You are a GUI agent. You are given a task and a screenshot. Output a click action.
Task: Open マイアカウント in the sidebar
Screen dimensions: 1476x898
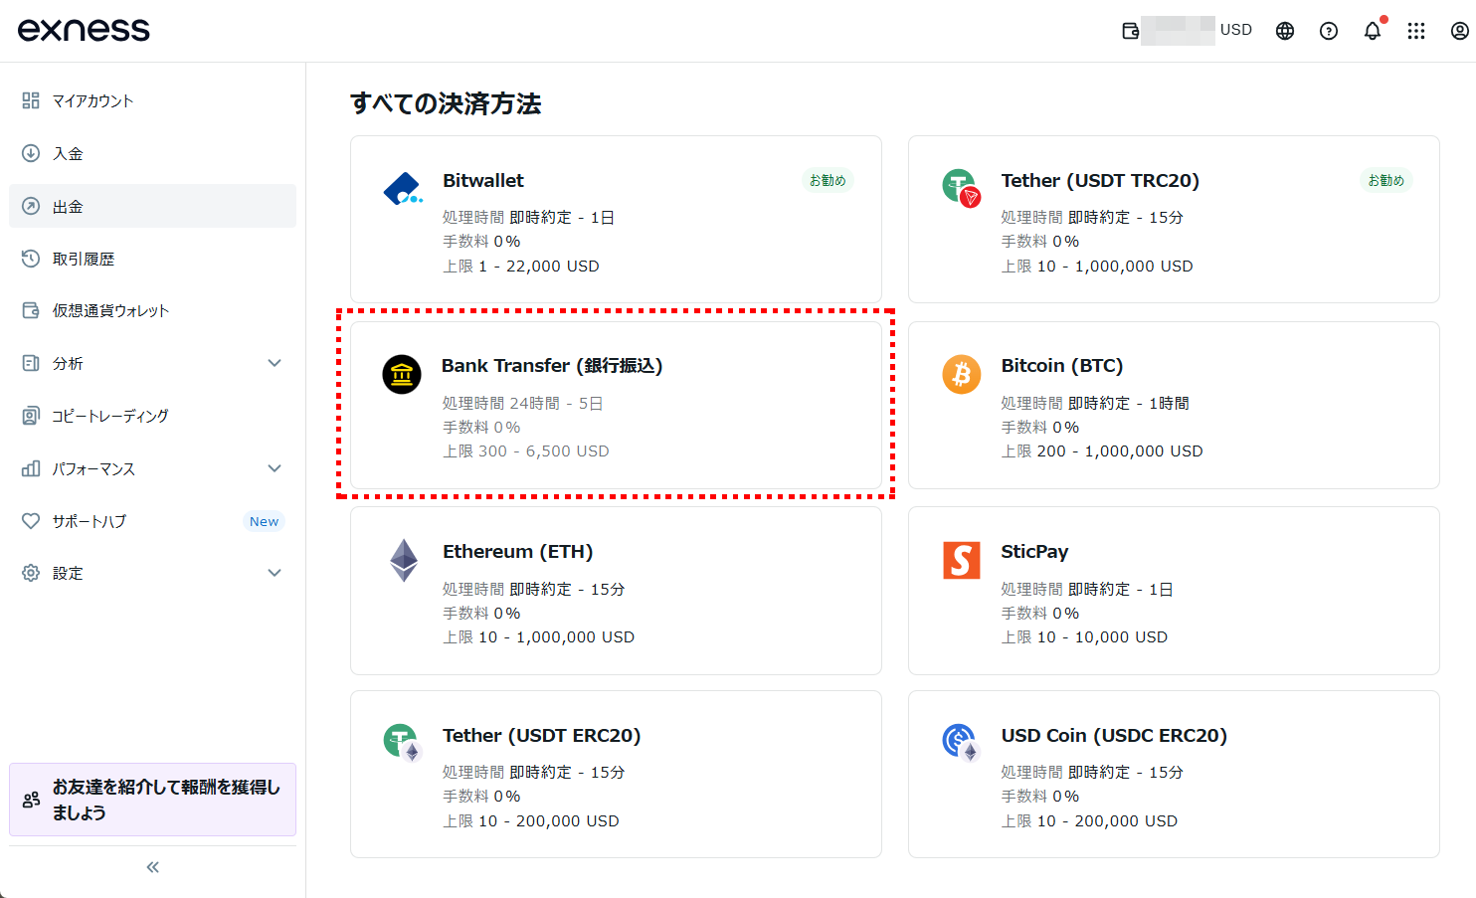coord(152,100)
